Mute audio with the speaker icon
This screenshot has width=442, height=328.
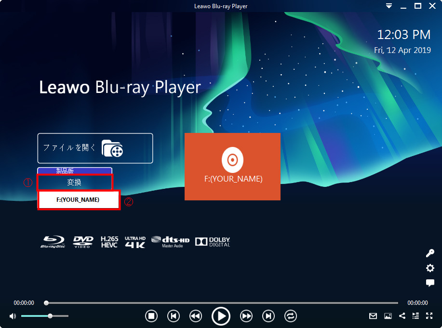pos(13,316)
